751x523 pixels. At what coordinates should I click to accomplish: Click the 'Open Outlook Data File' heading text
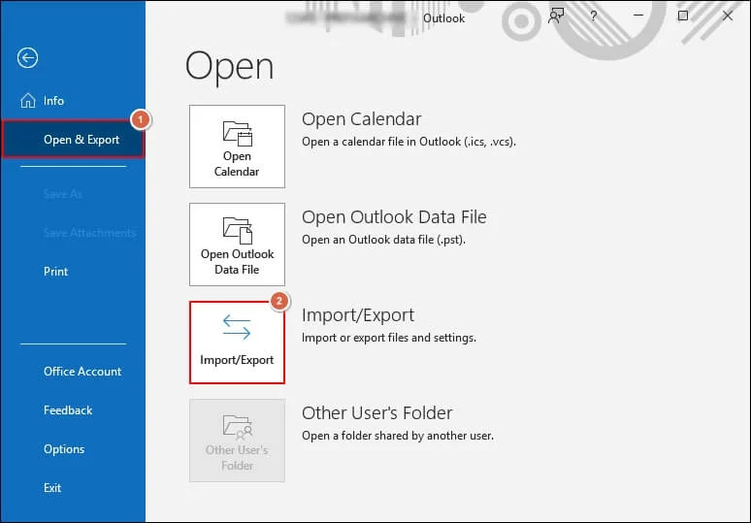click(394, 217)
